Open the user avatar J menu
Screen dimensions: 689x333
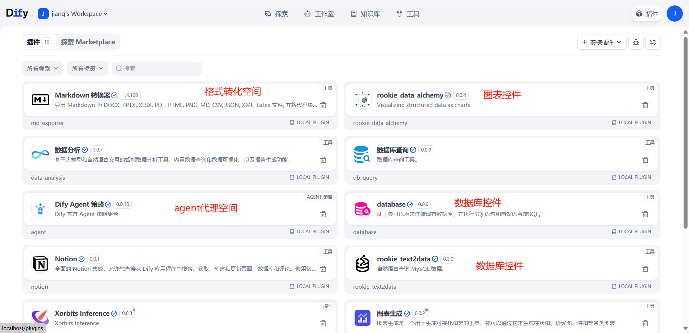pyautogui.click(x=675, y=14)
